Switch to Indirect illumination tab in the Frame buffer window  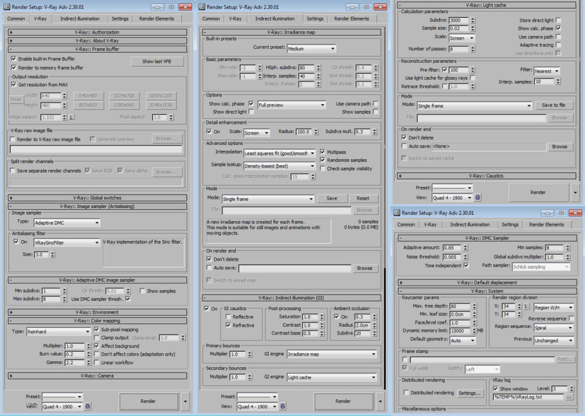pos(80,19)
